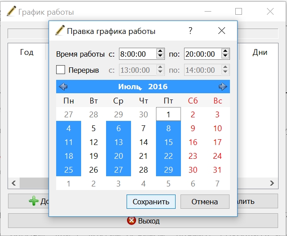
Task: Go to next month with right arrow
Action: pos(223,87)
